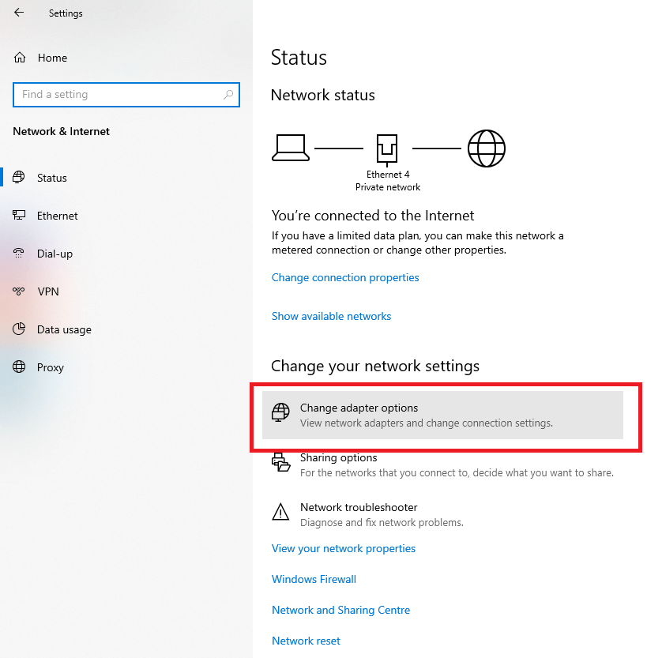Screen dimensions: 662x658
Task: Click the Data usage icon in sidebar
Action: 20,329
